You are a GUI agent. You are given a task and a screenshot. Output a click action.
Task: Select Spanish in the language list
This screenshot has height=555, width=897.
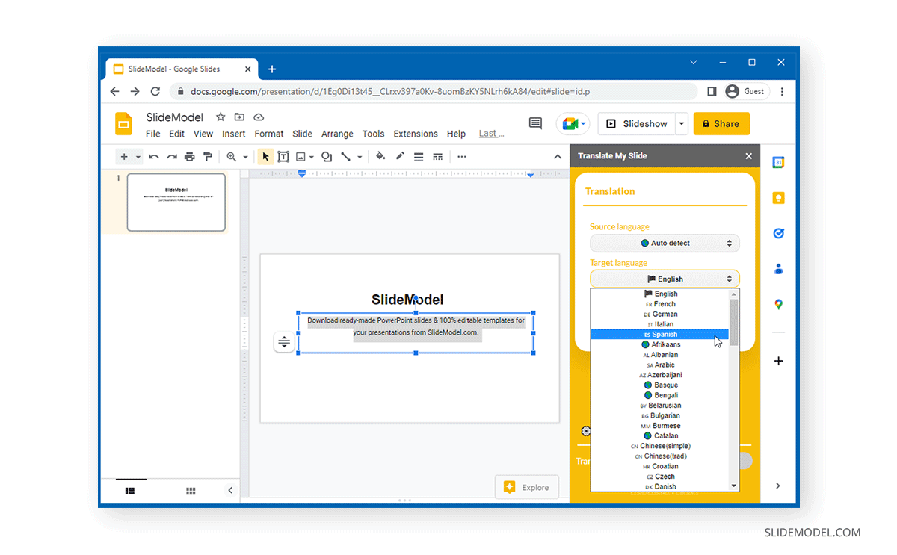point(659,335)
